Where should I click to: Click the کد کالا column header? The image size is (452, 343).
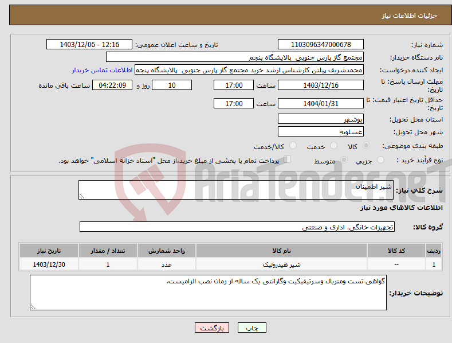396,251
